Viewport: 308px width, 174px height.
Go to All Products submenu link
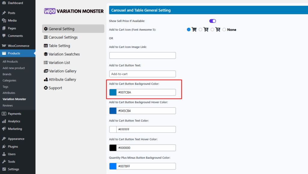(x=10, y=61)
